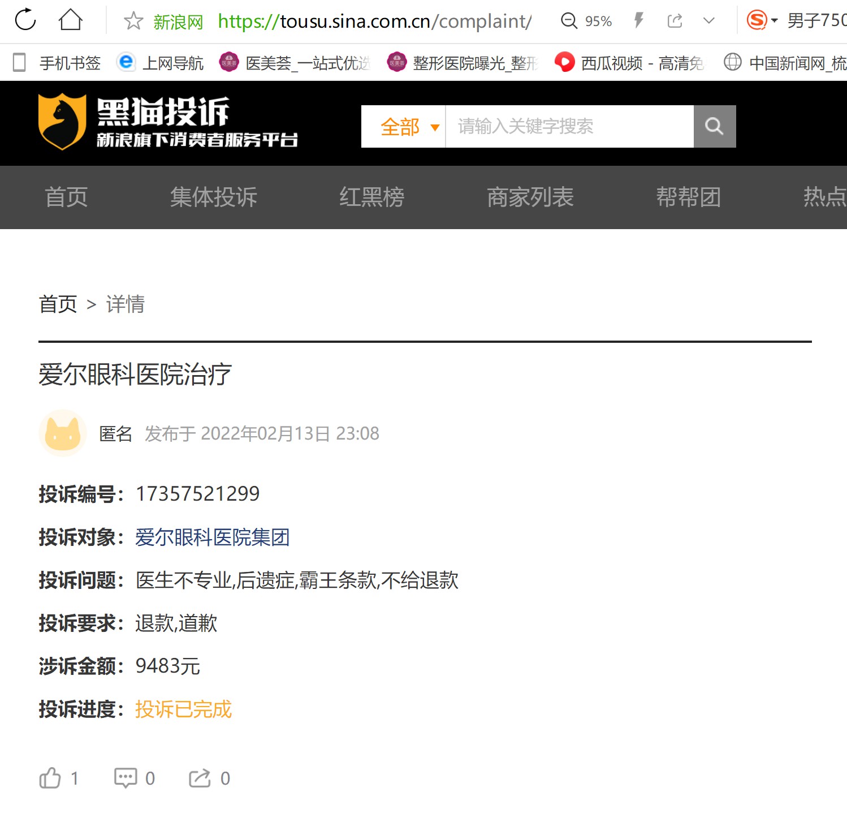
Task: Open the 西瓜视频 bookmark
Action: (x=629, y=62)
